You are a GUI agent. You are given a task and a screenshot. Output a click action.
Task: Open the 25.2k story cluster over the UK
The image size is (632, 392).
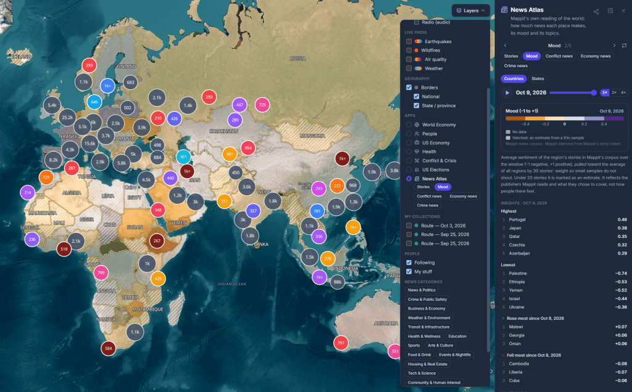[x=67, y=118]
